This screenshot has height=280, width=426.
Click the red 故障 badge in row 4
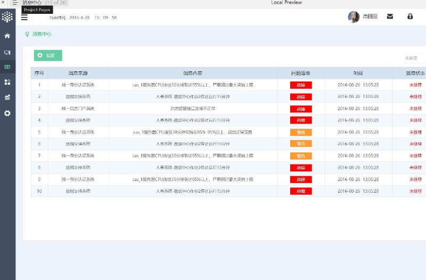pyautogui.click(x=301, y=120)
